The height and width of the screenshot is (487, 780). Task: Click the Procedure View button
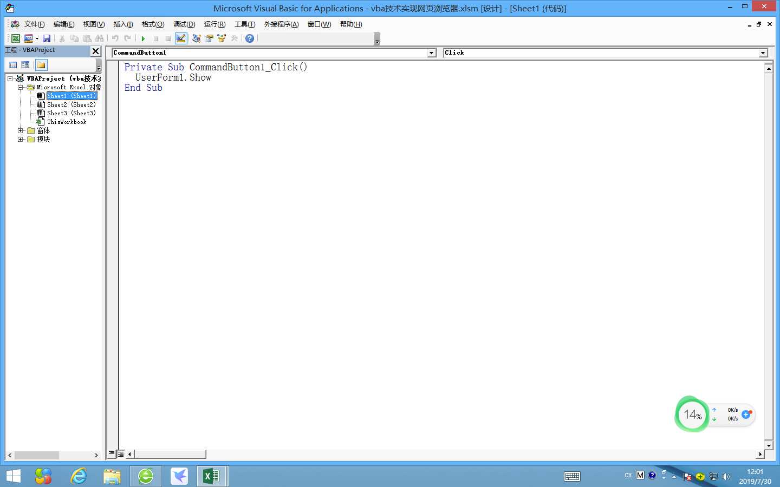click(112, 454)
